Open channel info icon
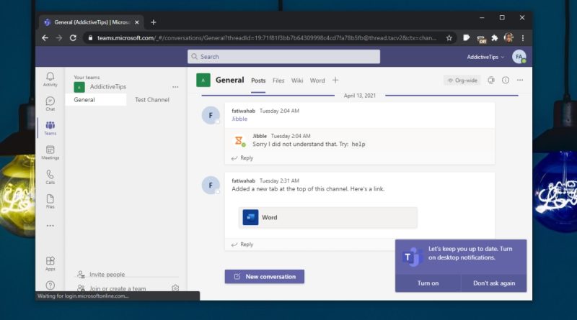 [506, 80]
